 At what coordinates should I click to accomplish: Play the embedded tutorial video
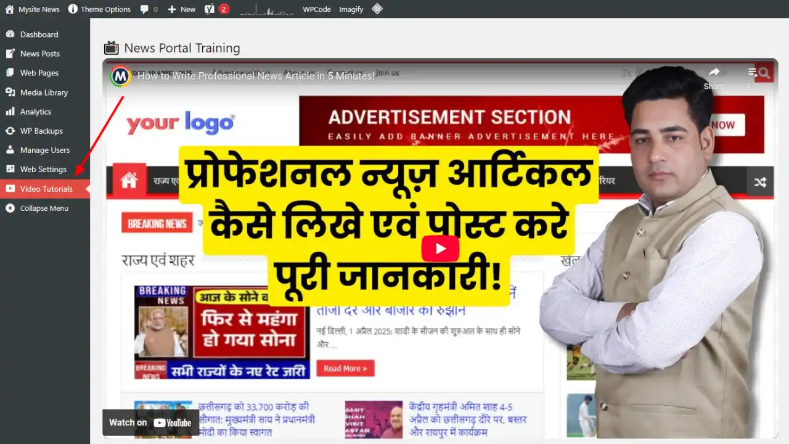tap(440, 249)
